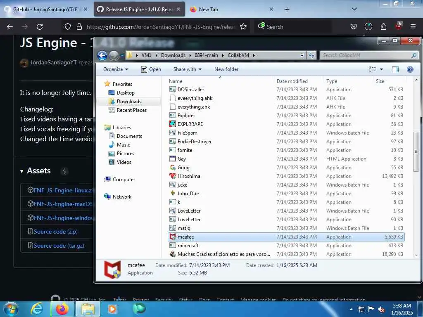Screen dimensions: 423x317
Task: Open the Organize dropdown menu
Action: (116, 69)
